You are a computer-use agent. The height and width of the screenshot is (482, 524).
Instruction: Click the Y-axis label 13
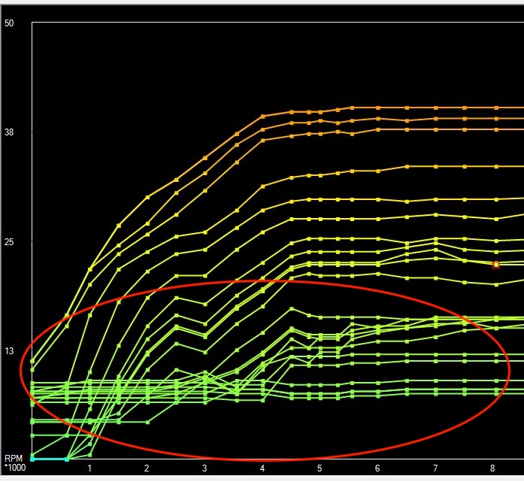pyautogui.click(x=10, y=351)
